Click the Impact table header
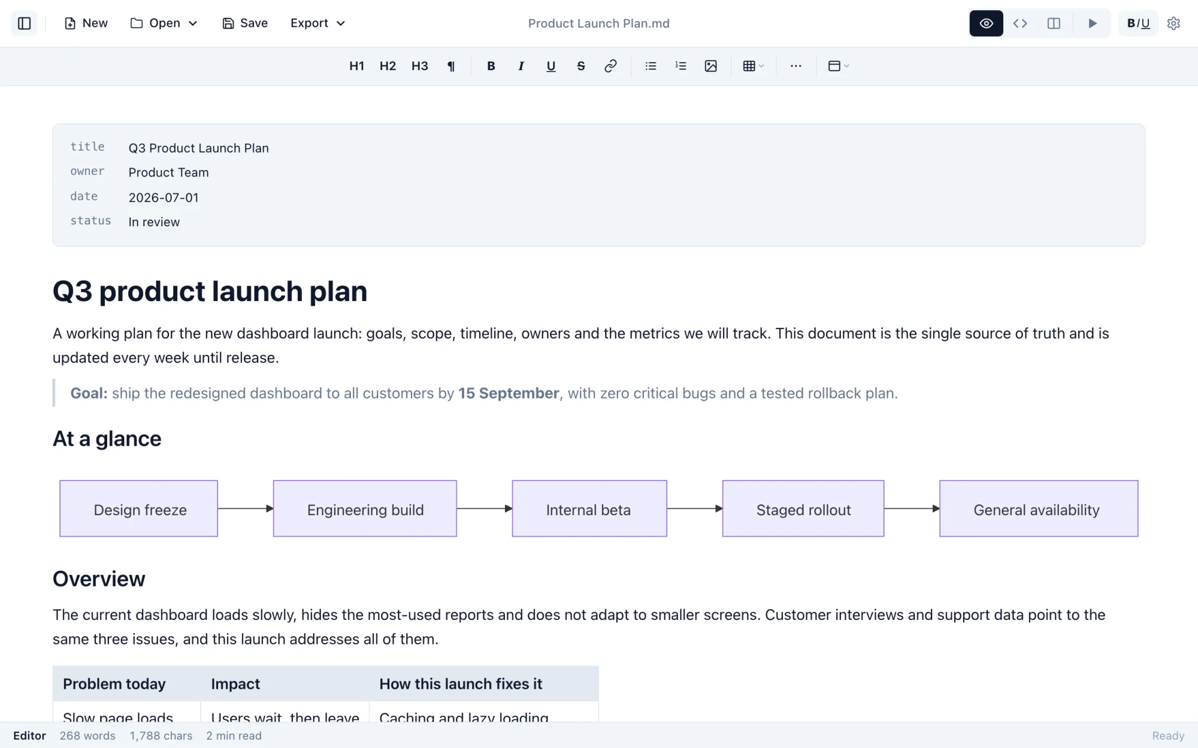 click(x=235, y=684)
